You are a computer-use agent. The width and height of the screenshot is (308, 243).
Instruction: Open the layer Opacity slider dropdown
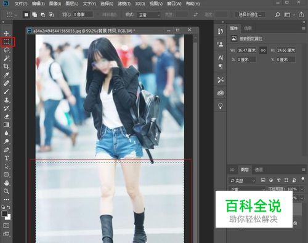pos(302,189)
